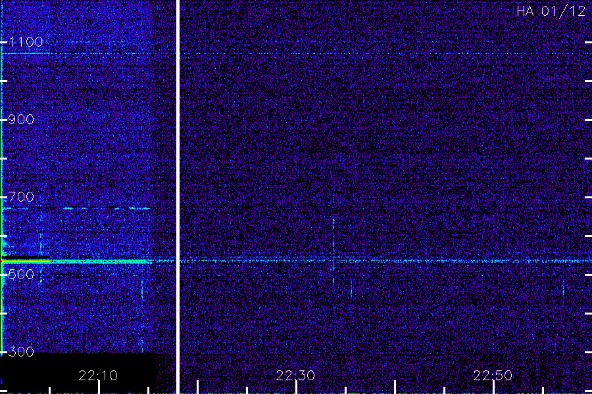Click the 22:50 time label
The width and height of the screenshot is (592, 394).
pyautogui.click(x=493, y=376)
